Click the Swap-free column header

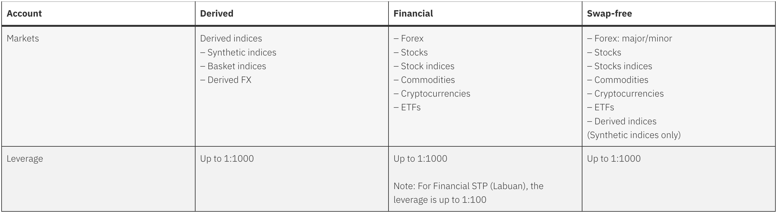609,13
